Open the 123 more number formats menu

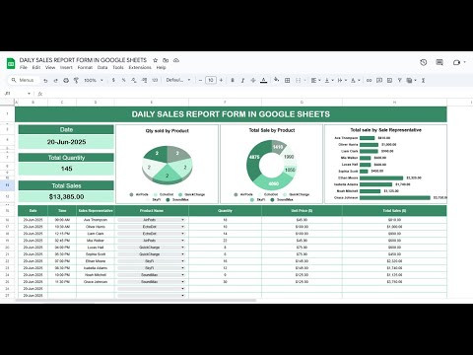point(155,80)
